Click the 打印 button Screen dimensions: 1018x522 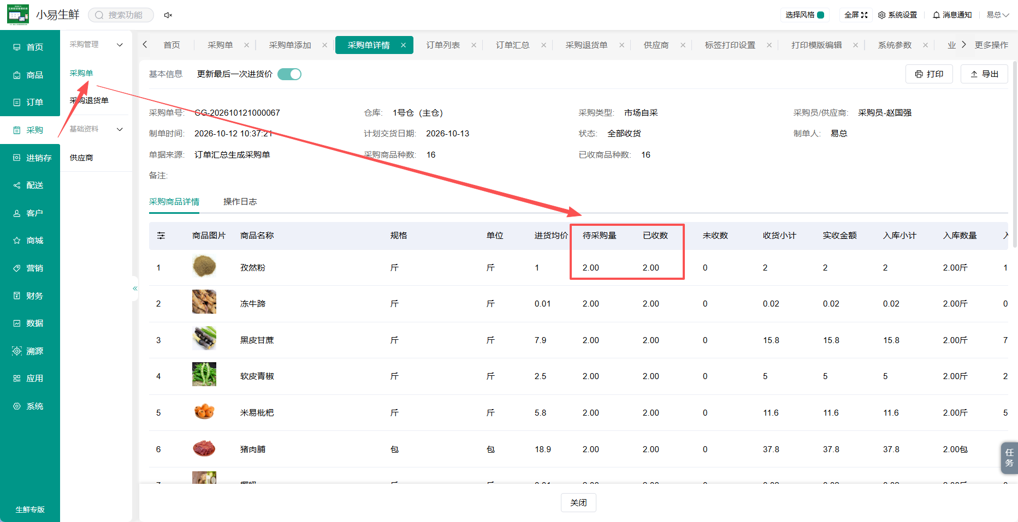coord(929,74)
